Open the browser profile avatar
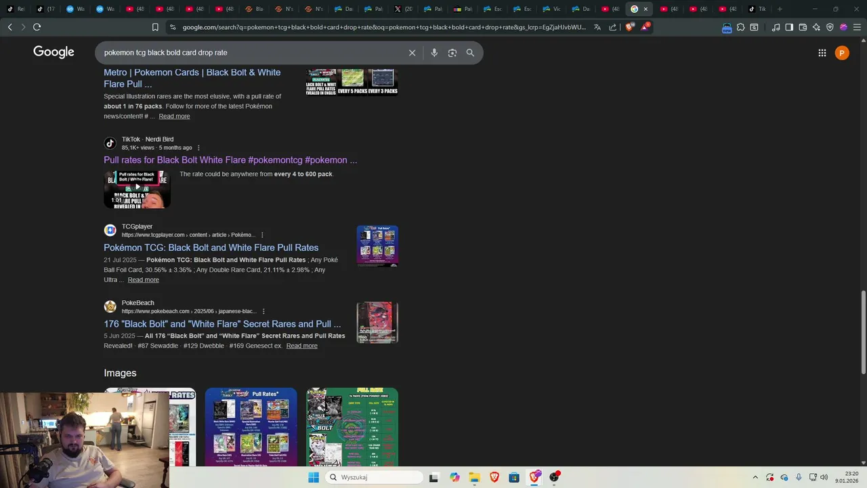Image resolution: width=867 pixels, height=488 pixels. (x=843, y=27)
